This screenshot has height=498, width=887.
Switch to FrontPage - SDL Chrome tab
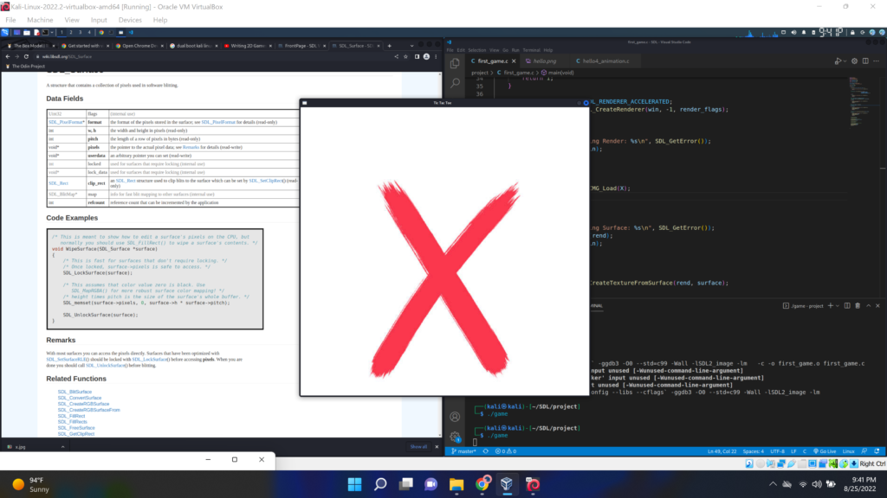click(x=301, y=46)
